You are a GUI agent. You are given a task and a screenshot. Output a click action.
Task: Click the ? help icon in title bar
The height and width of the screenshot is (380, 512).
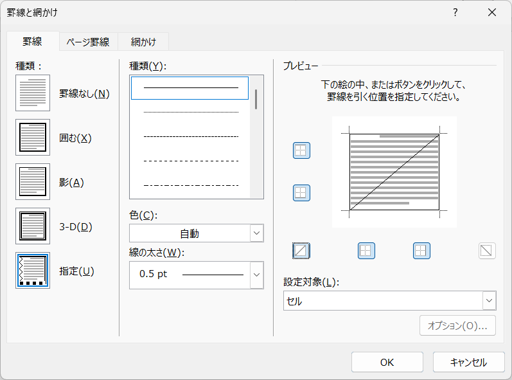(x=455, y=12)
